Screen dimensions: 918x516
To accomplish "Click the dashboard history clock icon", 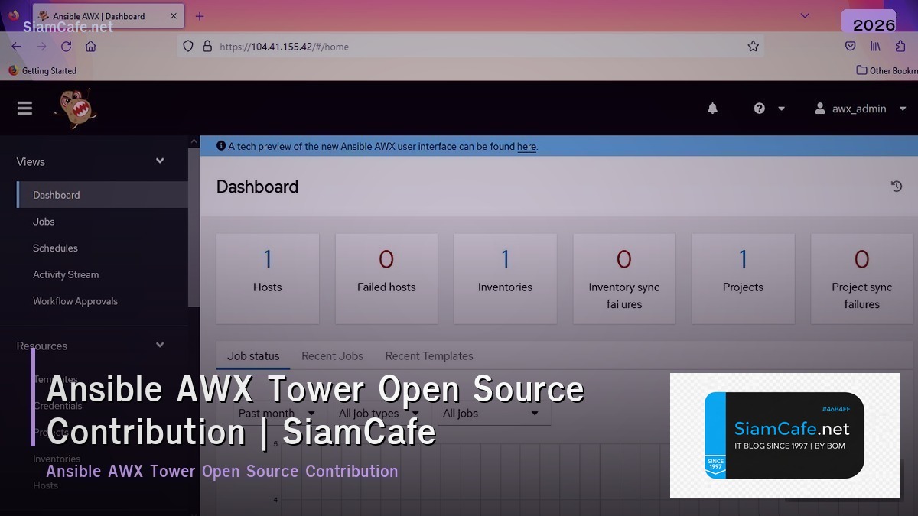I will [x=895, y=187].
